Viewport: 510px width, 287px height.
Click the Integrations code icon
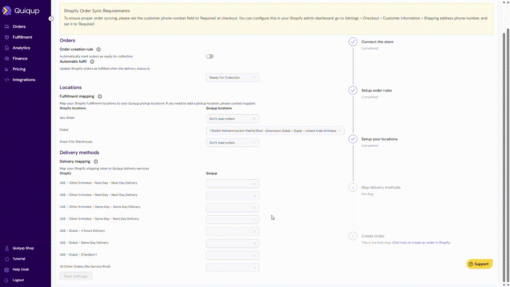7,80
